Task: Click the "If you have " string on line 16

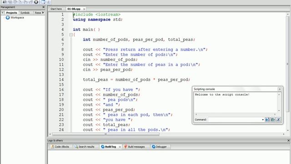Action: [121, 90]
